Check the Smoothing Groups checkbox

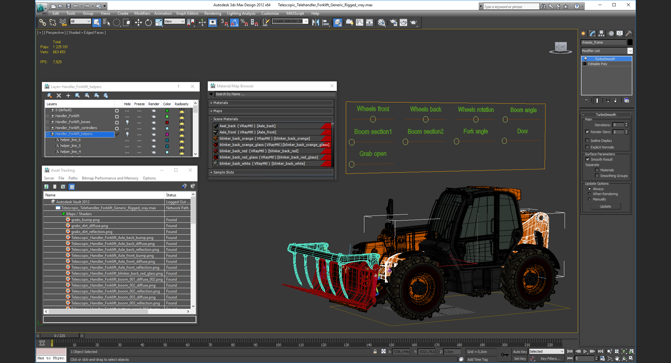tap(597, 176)
